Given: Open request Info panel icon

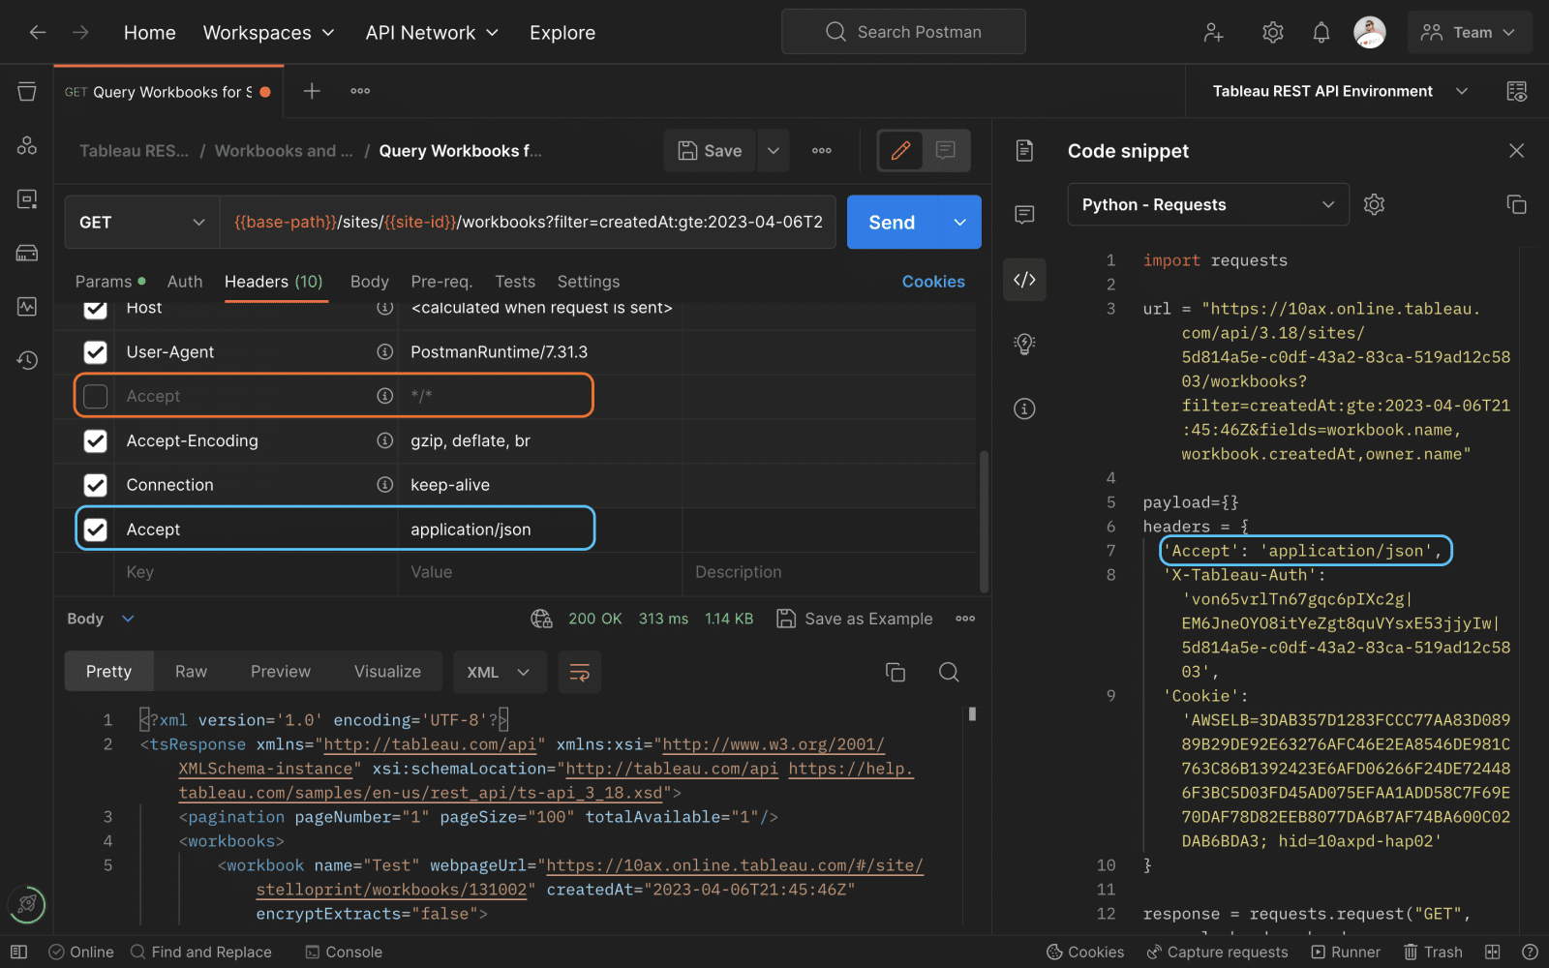Looking at the screenshot, I should (x=1024, y=408).
